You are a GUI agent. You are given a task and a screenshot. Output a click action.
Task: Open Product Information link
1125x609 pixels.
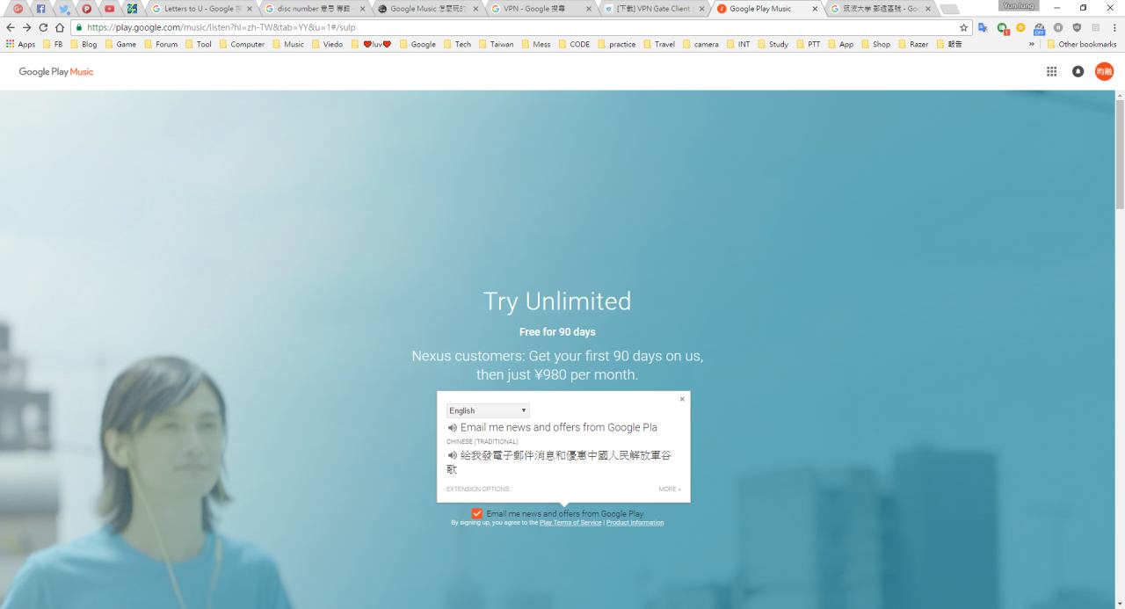point(635,523)
